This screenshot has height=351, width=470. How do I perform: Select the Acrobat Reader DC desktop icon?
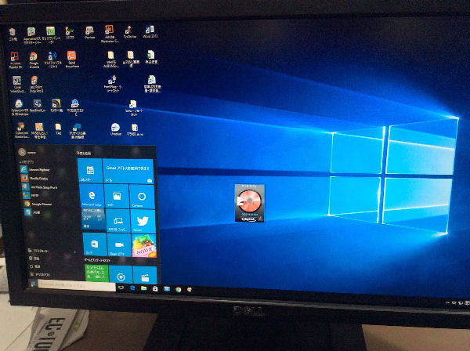15,60
